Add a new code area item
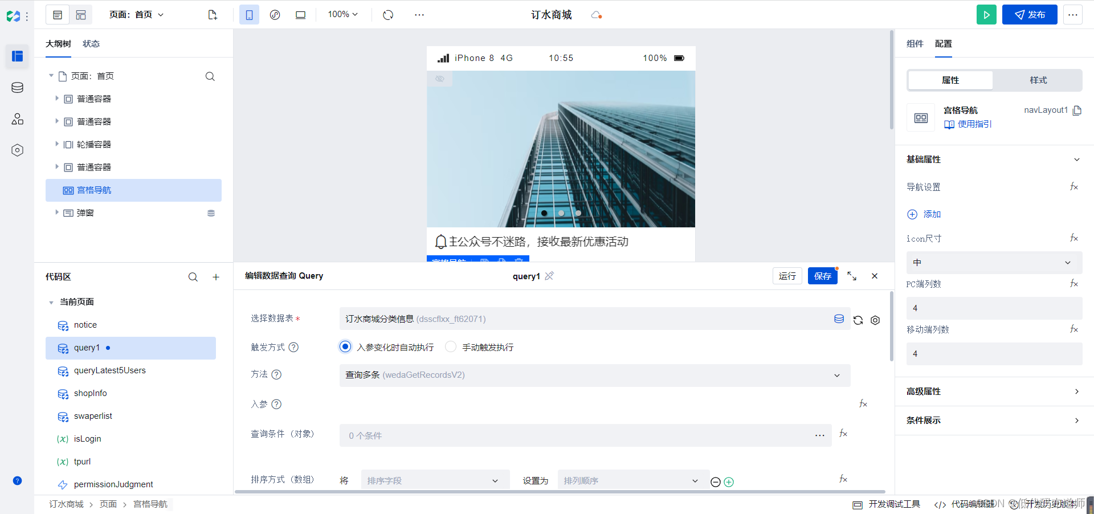Image resolution: width=1094 pixels, height=514 pixels. (x=216, y=277)
